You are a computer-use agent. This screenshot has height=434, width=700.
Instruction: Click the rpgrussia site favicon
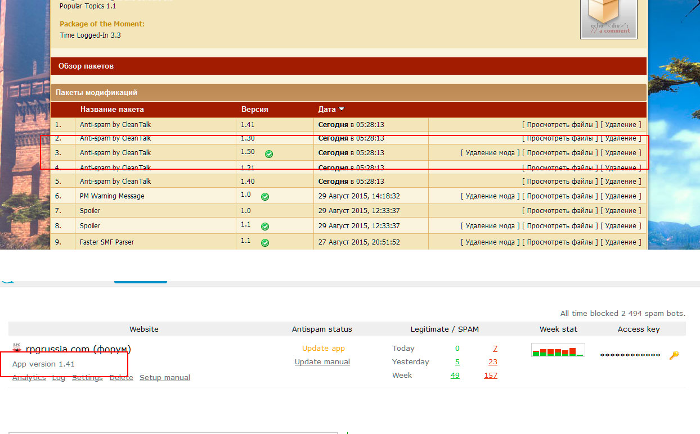click(x=17, y=349)
